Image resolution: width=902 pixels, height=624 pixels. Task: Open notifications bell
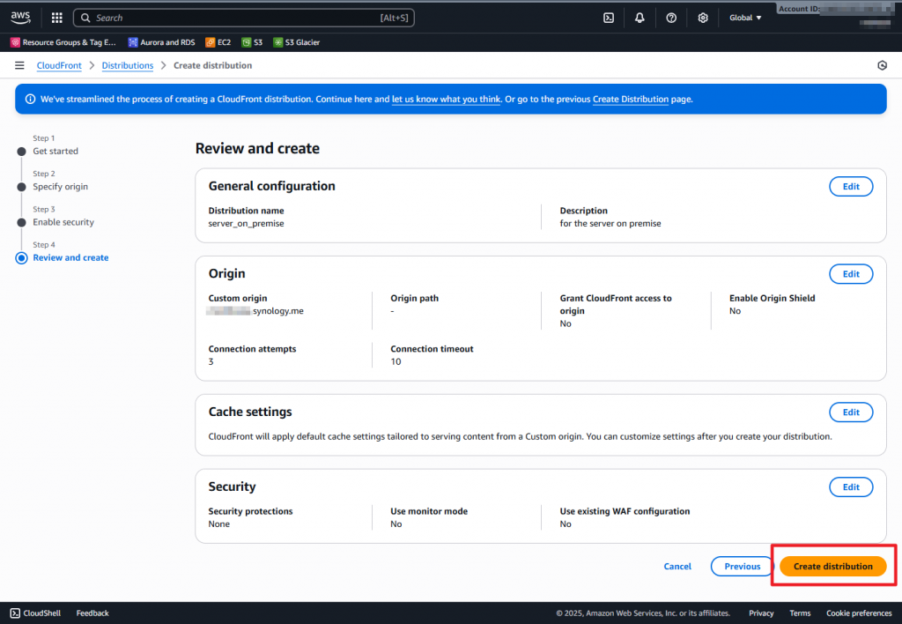point(640,18)
